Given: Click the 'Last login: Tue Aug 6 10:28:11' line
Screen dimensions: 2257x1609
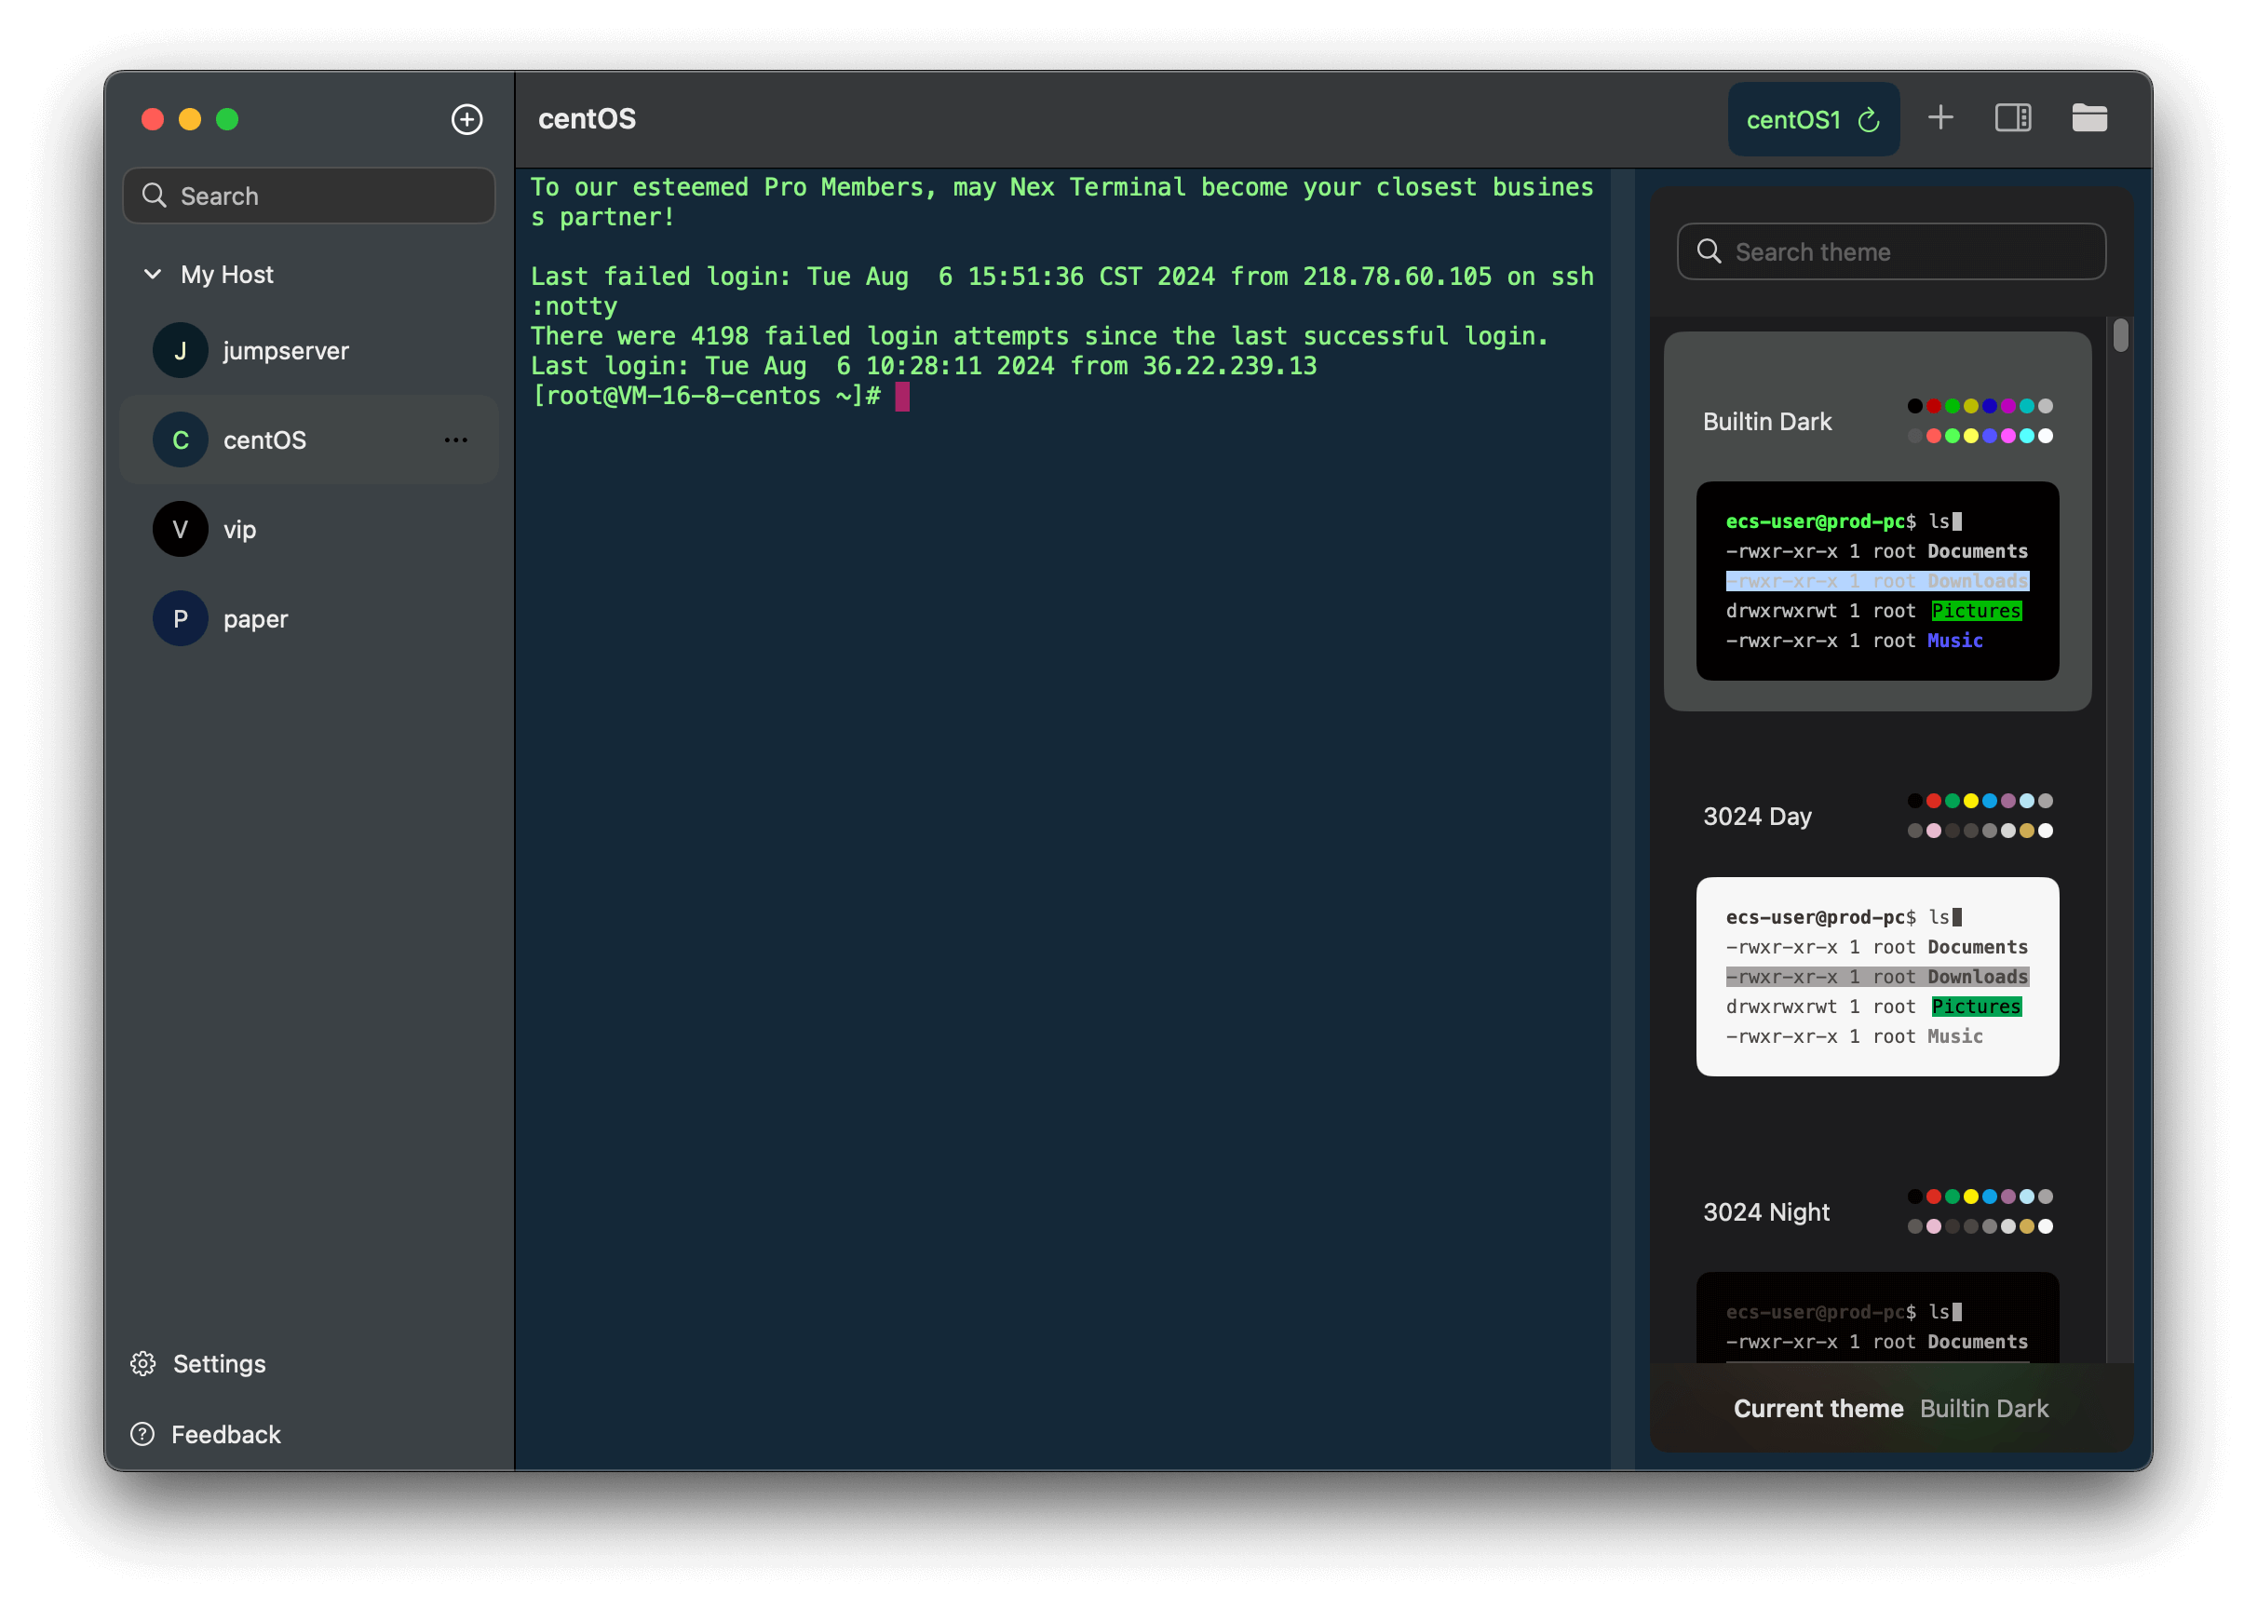Looking at the screenshot, I should point(924,366).
